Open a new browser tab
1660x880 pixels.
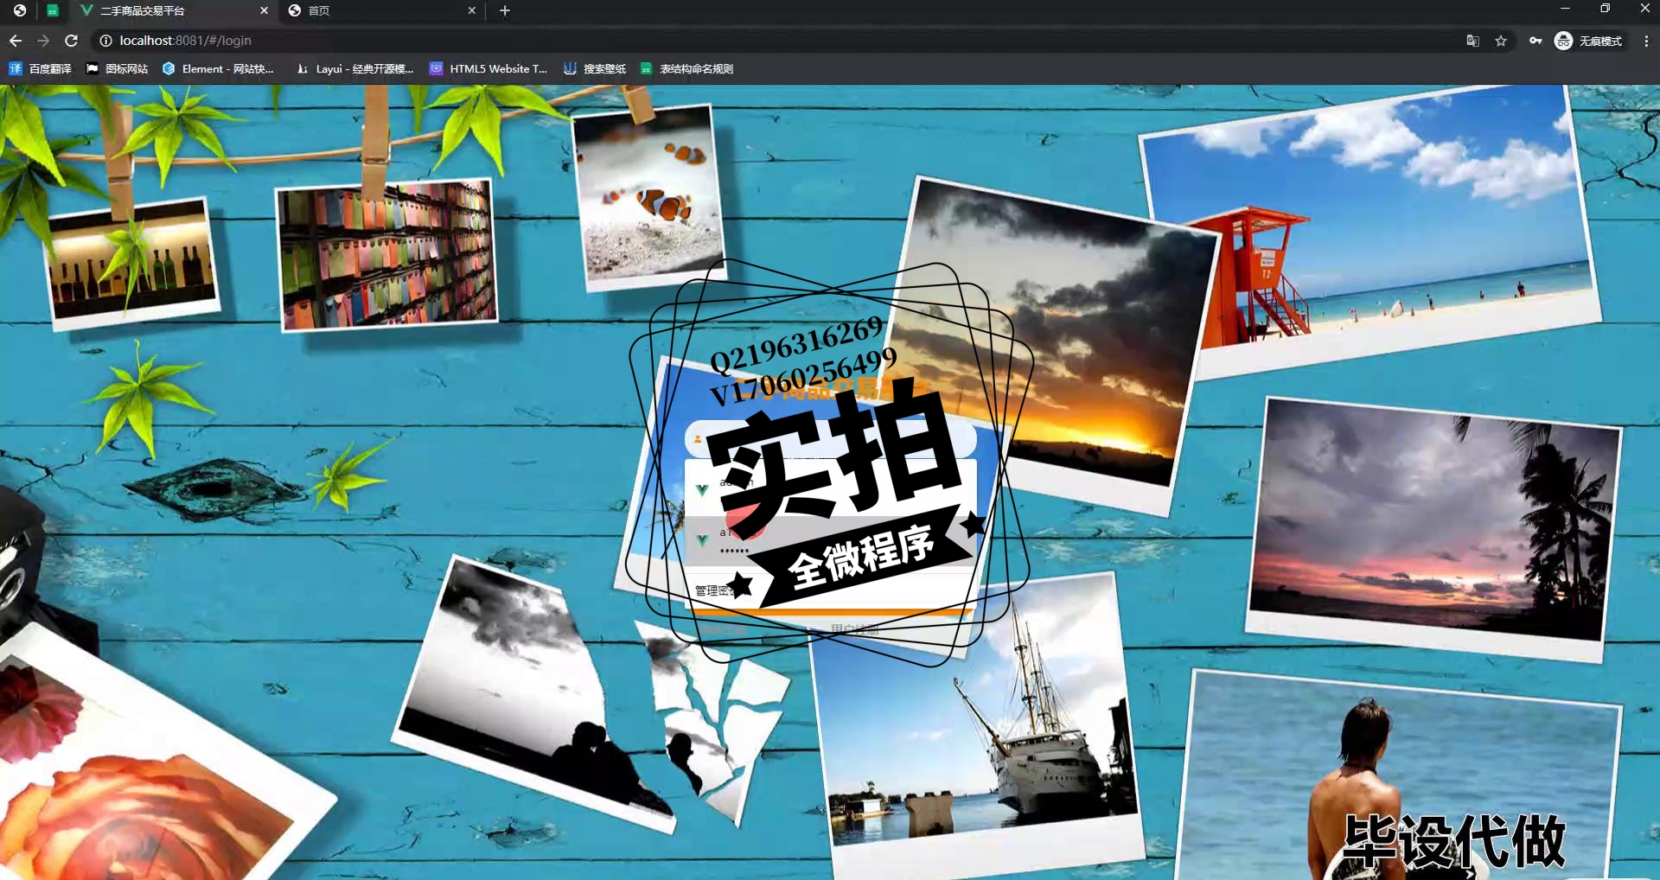point(505,10)
